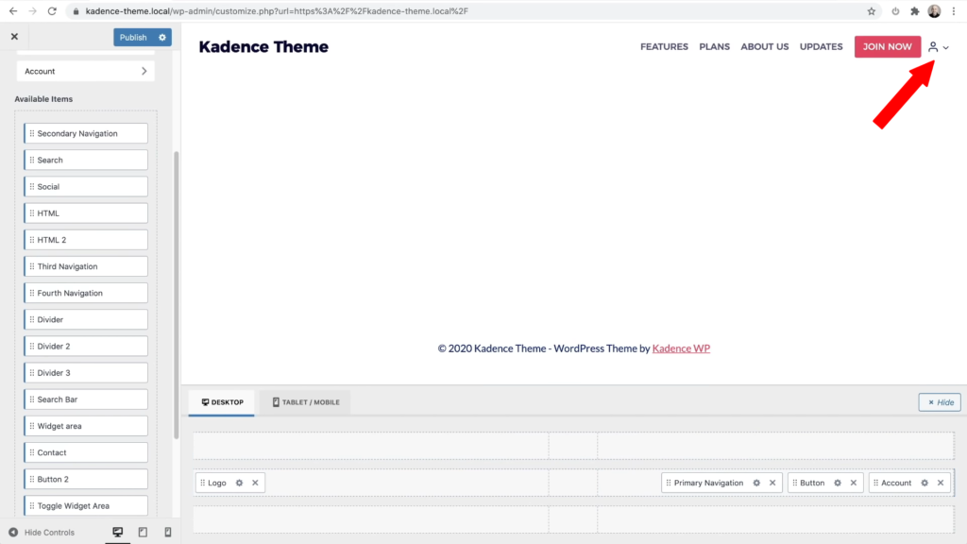The image size is (967, 544).
Task: Select Third Navigation item
Action: point(86,266)
